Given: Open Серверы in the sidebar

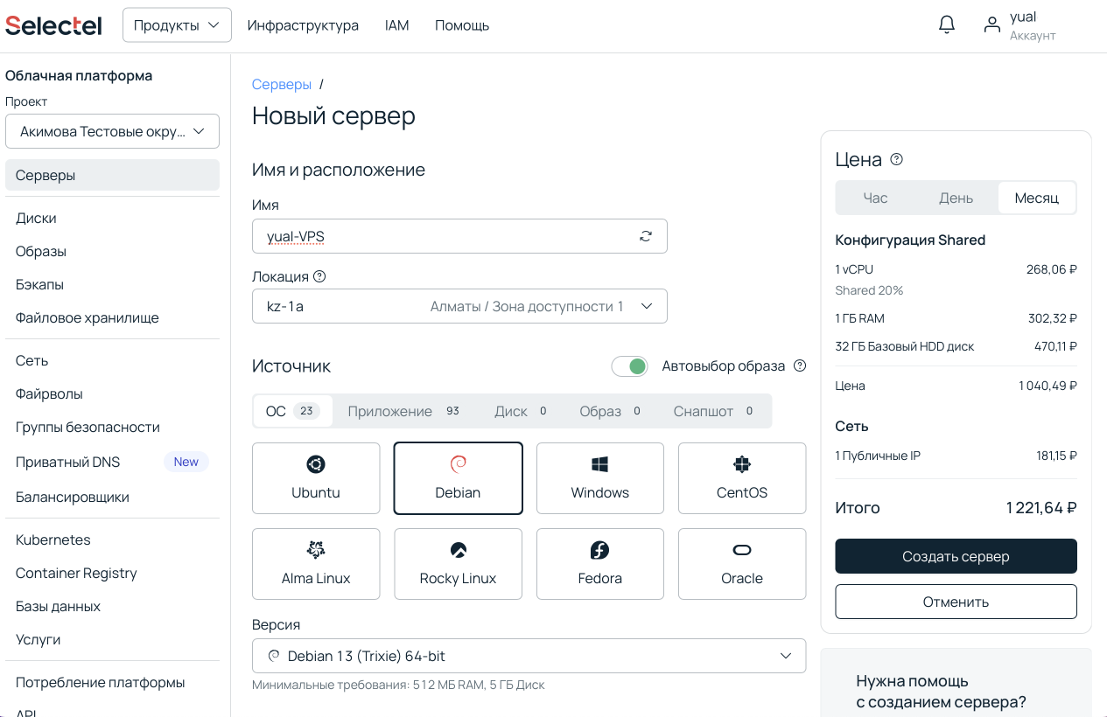Looking at the screenshot, I should pos(112,175).
